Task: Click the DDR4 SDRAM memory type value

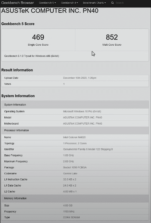Action: (x=71, y=217)
